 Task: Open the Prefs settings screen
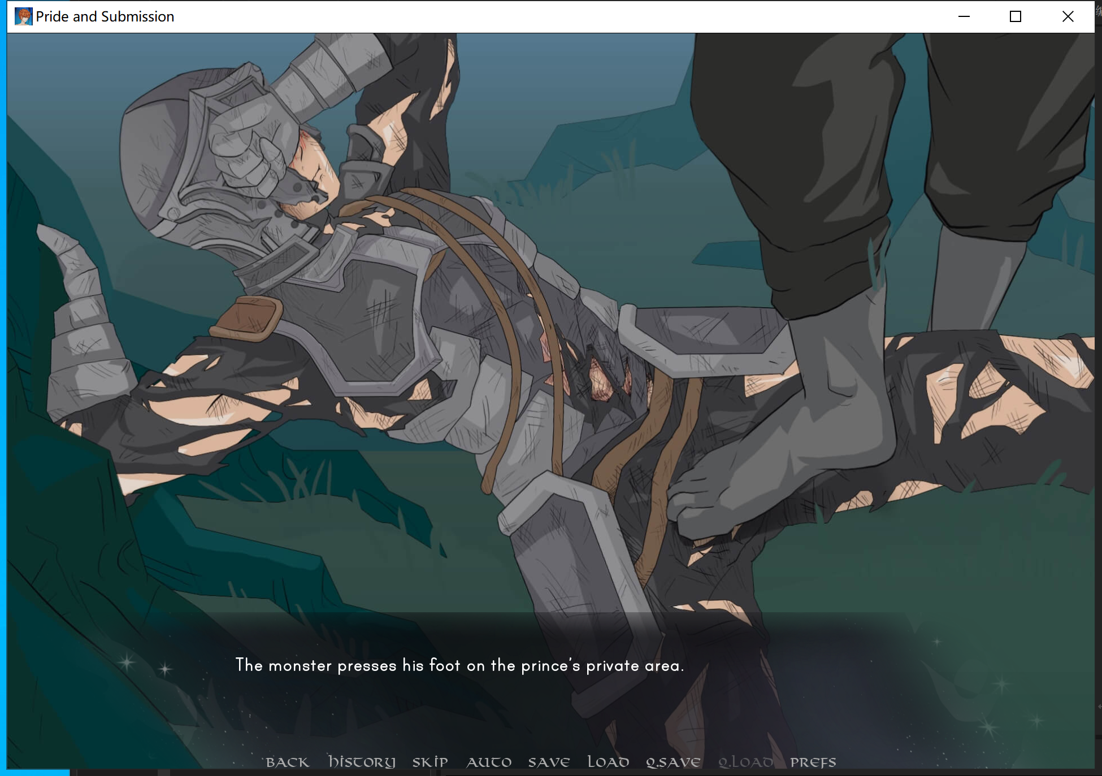pos(813,762)
